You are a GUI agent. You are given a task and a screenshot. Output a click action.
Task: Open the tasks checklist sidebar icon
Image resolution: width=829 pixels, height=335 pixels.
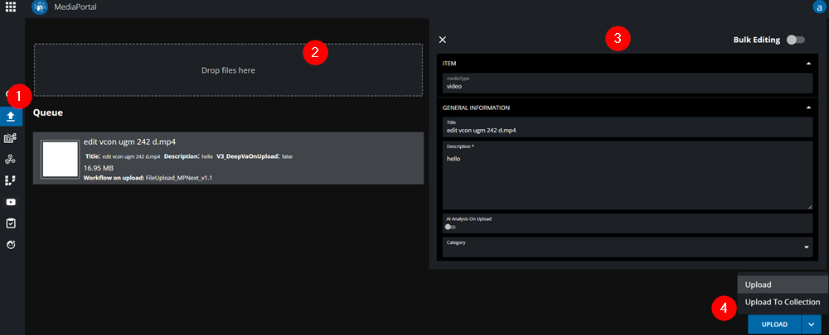12,223
